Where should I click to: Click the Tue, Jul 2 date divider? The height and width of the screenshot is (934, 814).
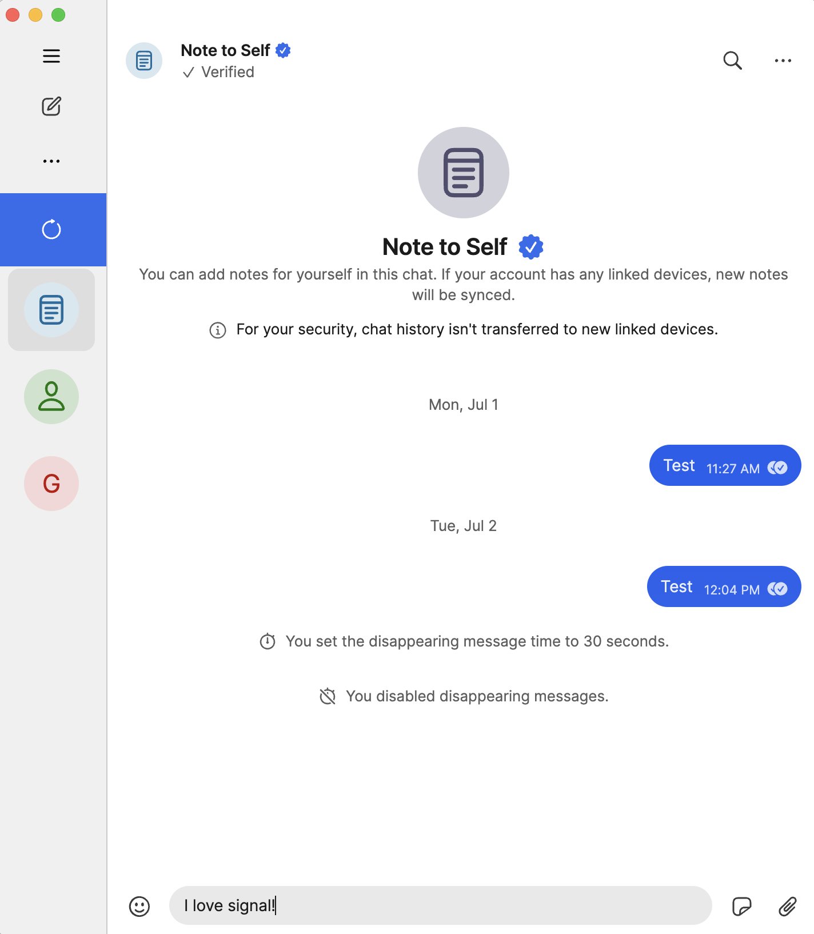pos(464,526)
